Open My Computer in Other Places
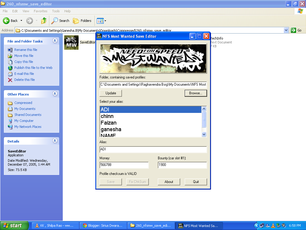The width and height of the screenshot is (306, 230). pyautogui.click(x=24, y=121)
